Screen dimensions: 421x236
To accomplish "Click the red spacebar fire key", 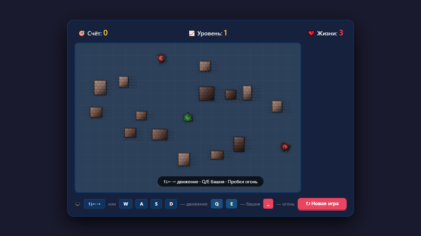I will pyautogui.click(x=268, y=204).
